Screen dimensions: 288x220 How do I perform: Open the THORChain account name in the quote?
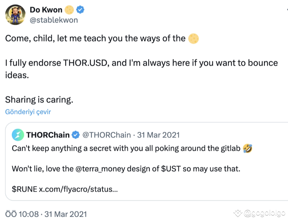click(47, 135)
